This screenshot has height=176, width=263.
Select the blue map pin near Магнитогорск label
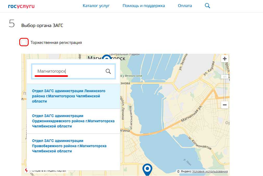(107, 58)
